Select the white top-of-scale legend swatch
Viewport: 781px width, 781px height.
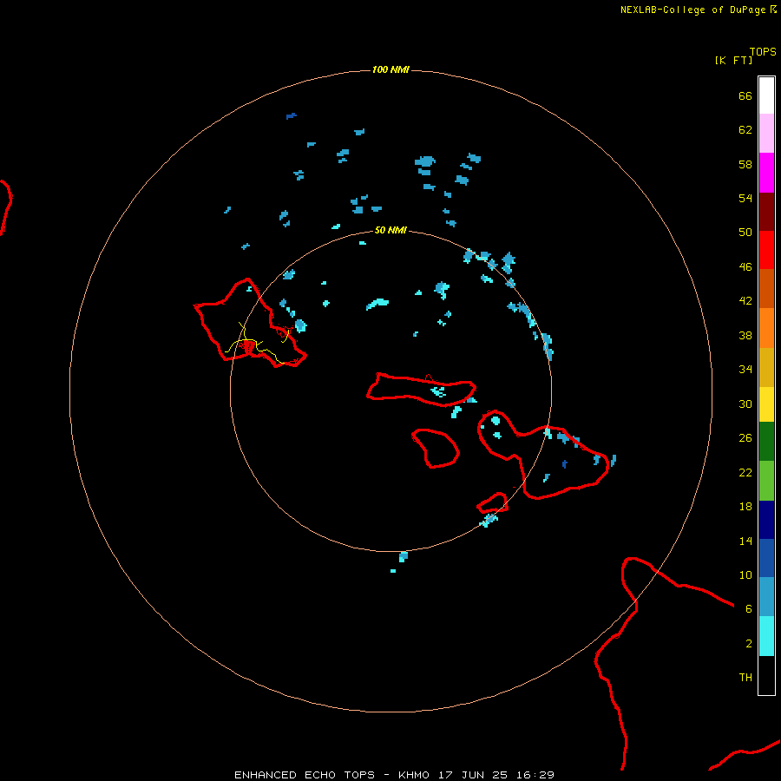[x=766, y=95]
